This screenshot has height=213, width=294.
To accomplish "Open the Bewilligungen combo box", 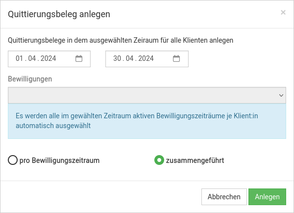I will click(142, 95).
